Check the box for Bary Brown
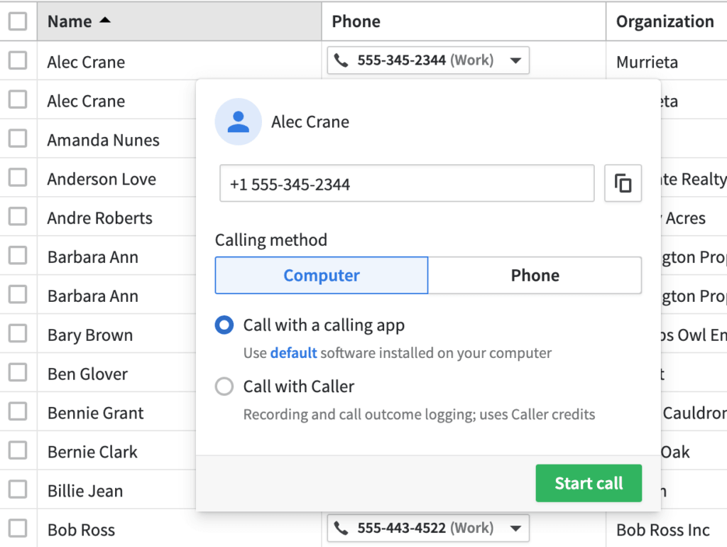Image resolution: width=727 pixels, height=547 pixels. (18, 333)
